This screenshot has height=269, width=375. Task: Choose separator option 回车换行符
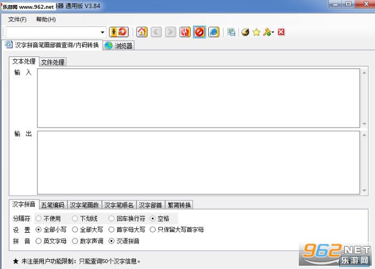coord(127,219)
